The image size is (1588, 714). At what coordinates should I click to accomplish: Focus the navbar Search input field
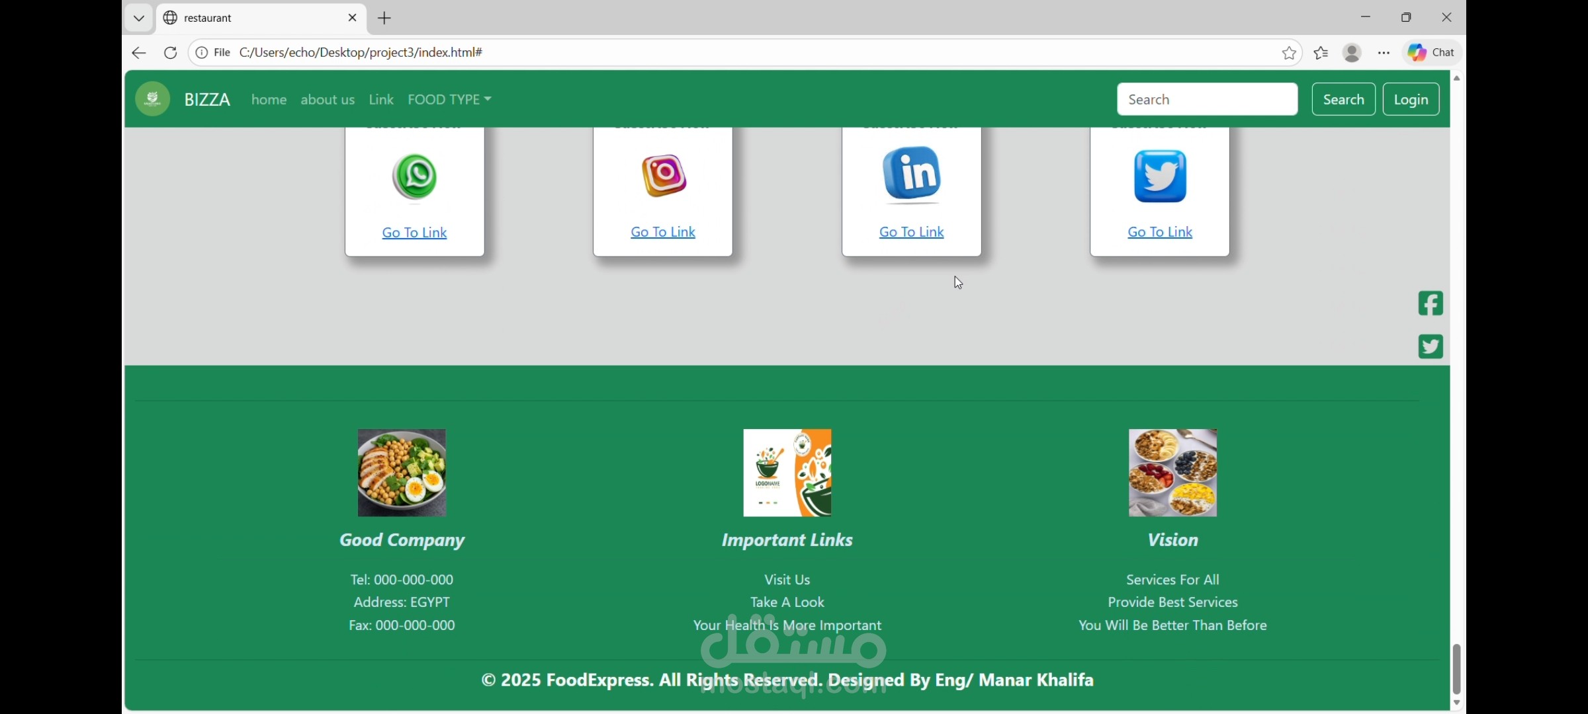1207,99
